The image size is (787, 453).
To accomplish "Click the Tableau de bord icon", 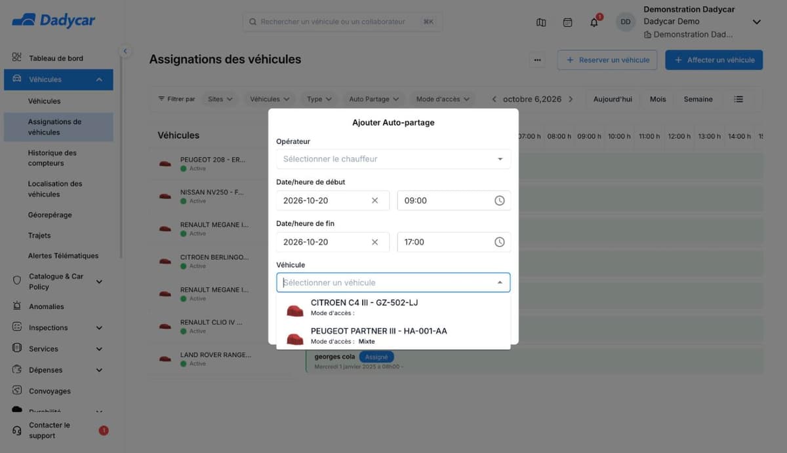I will point(17,58).
